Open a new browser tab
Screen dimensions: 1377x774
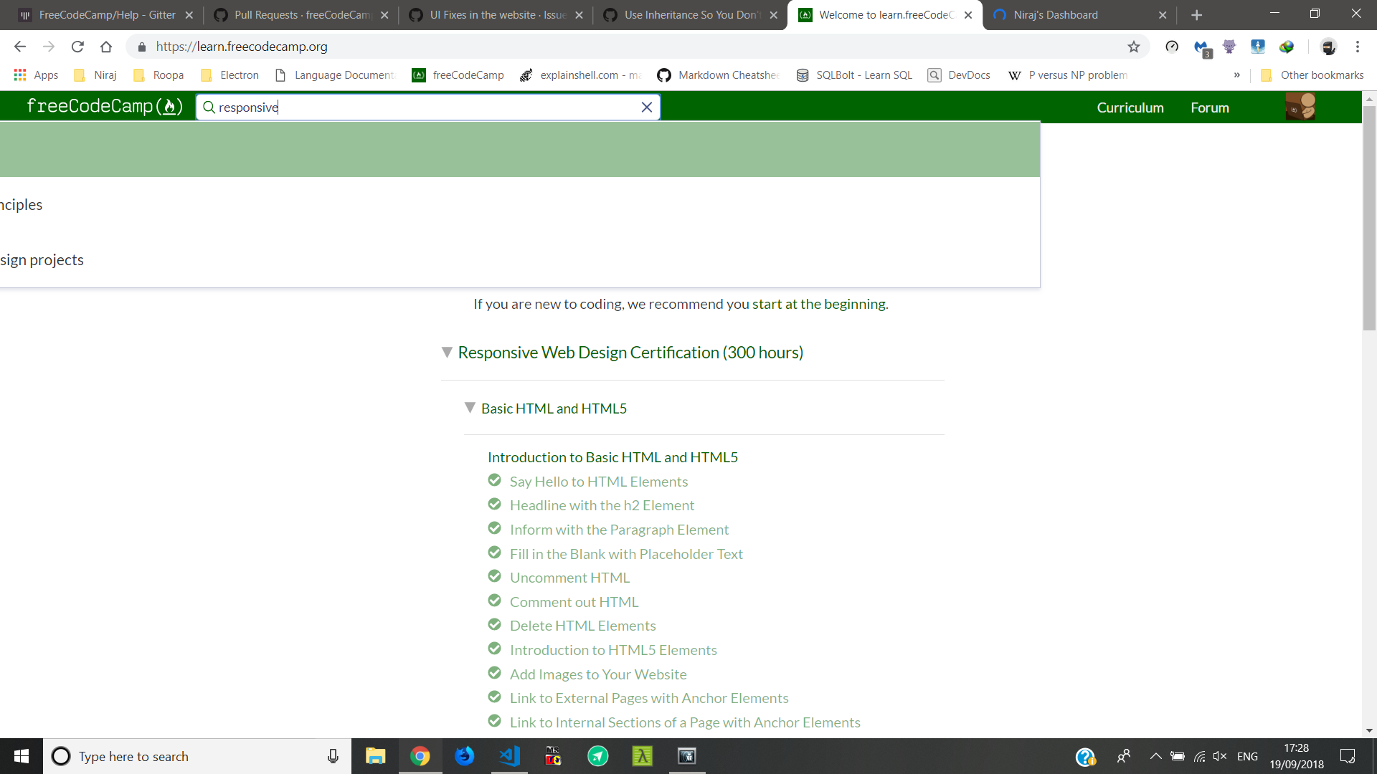1196,14
